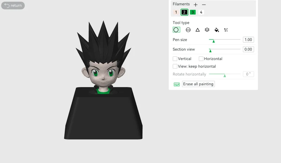This screenshot has width=281, height=163.
Task: Select the Gap fill tool
Action: [x=226, y=30]
